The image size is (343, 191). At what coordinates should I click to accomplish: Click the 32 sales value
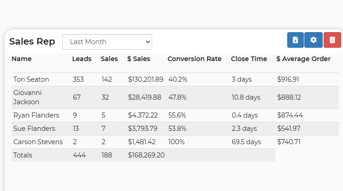tap(105, 97)
